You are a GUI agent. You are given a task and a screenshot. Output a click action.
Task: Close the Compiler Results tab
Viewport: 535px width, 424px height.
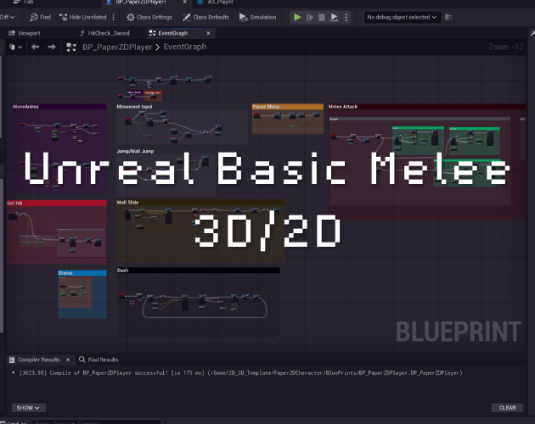point(68,360)
